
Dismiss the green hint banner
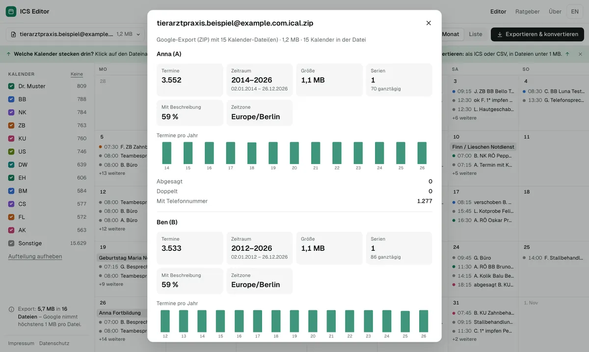pos(580,54)
